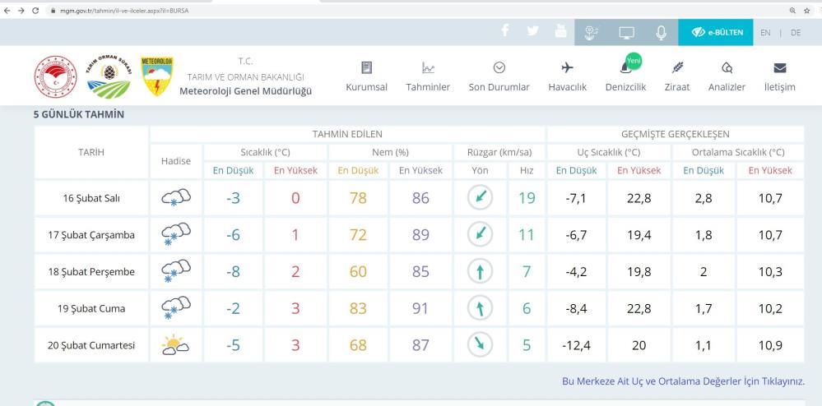Image resolution: width=822 pixels, height=406 pixels.
Task: Open the Facebook social icon
Action: click(x=505, y=32)
